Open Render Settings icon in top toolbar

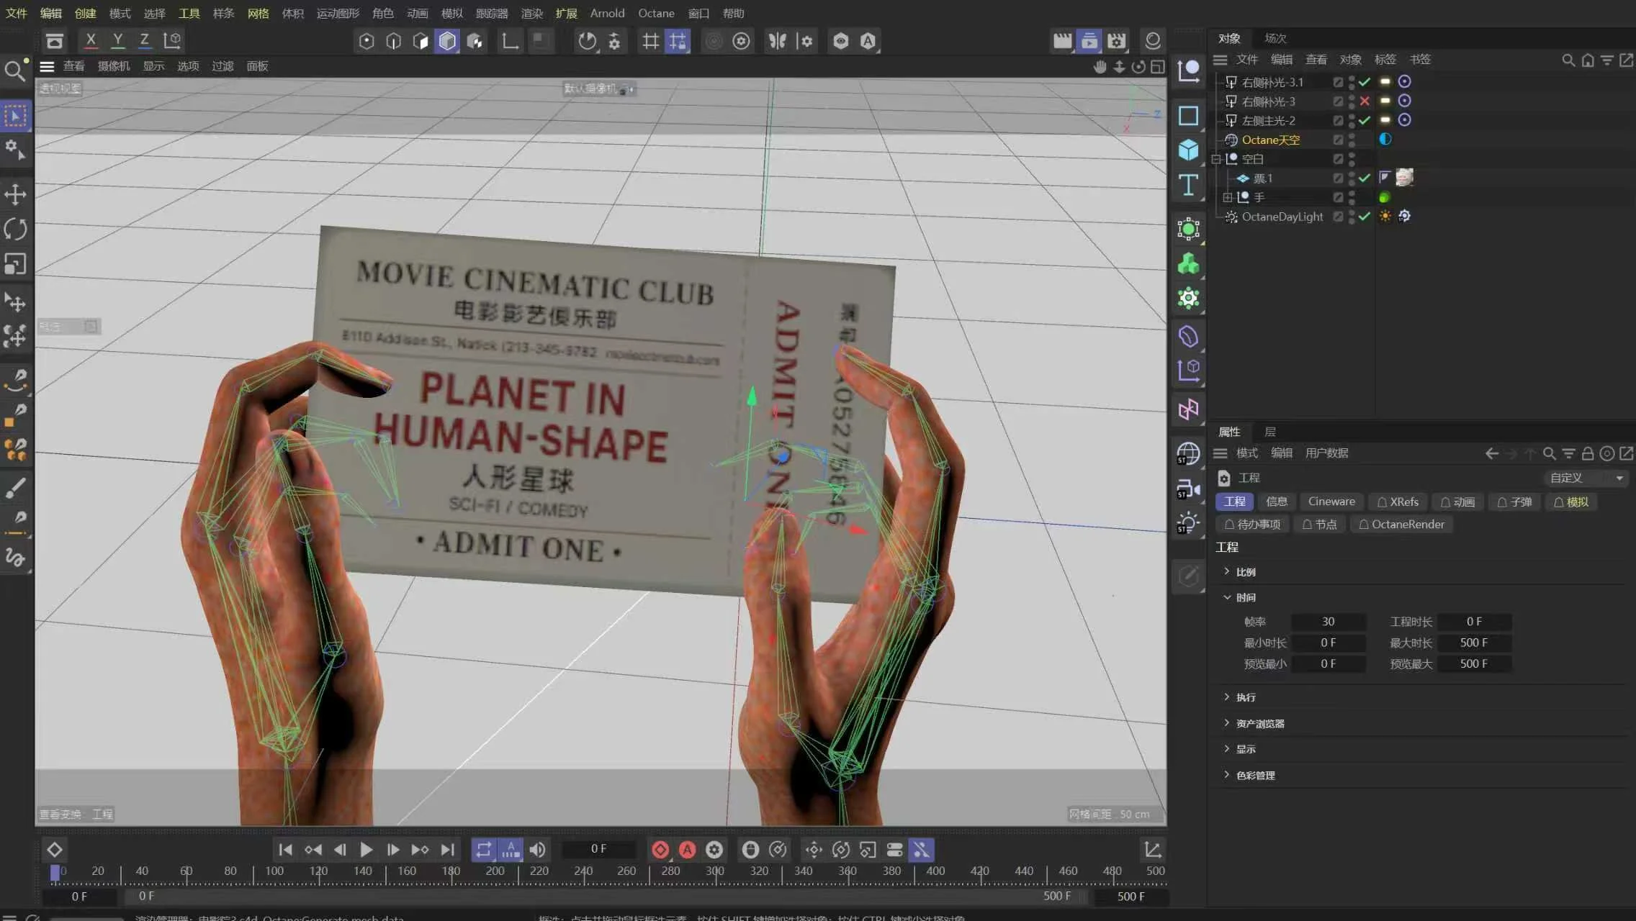[1116, 41]
